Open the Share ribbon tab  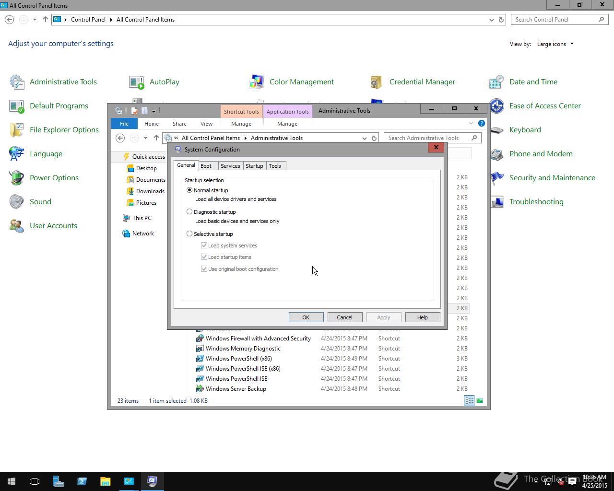tap(180, 124)
